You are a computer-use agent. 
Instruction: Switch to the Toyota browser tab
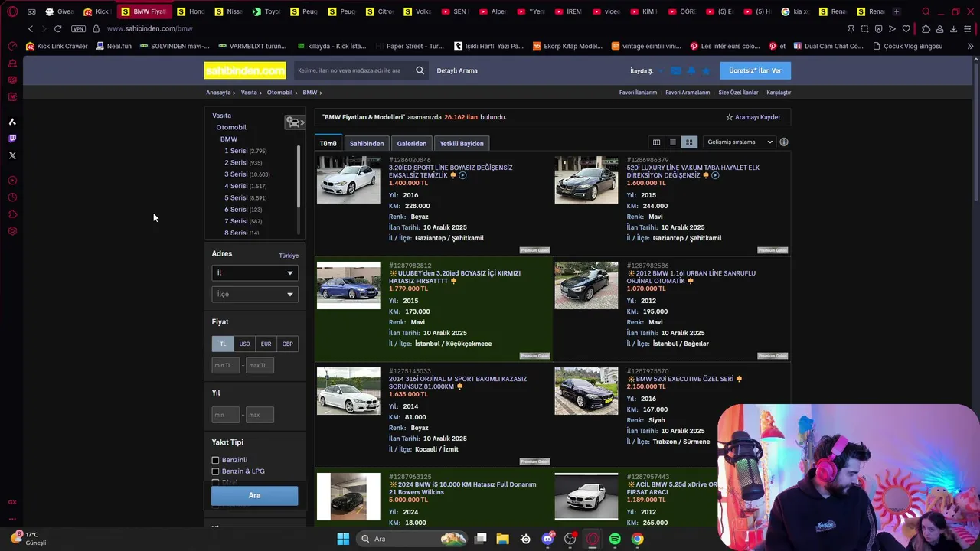[266, 11]
